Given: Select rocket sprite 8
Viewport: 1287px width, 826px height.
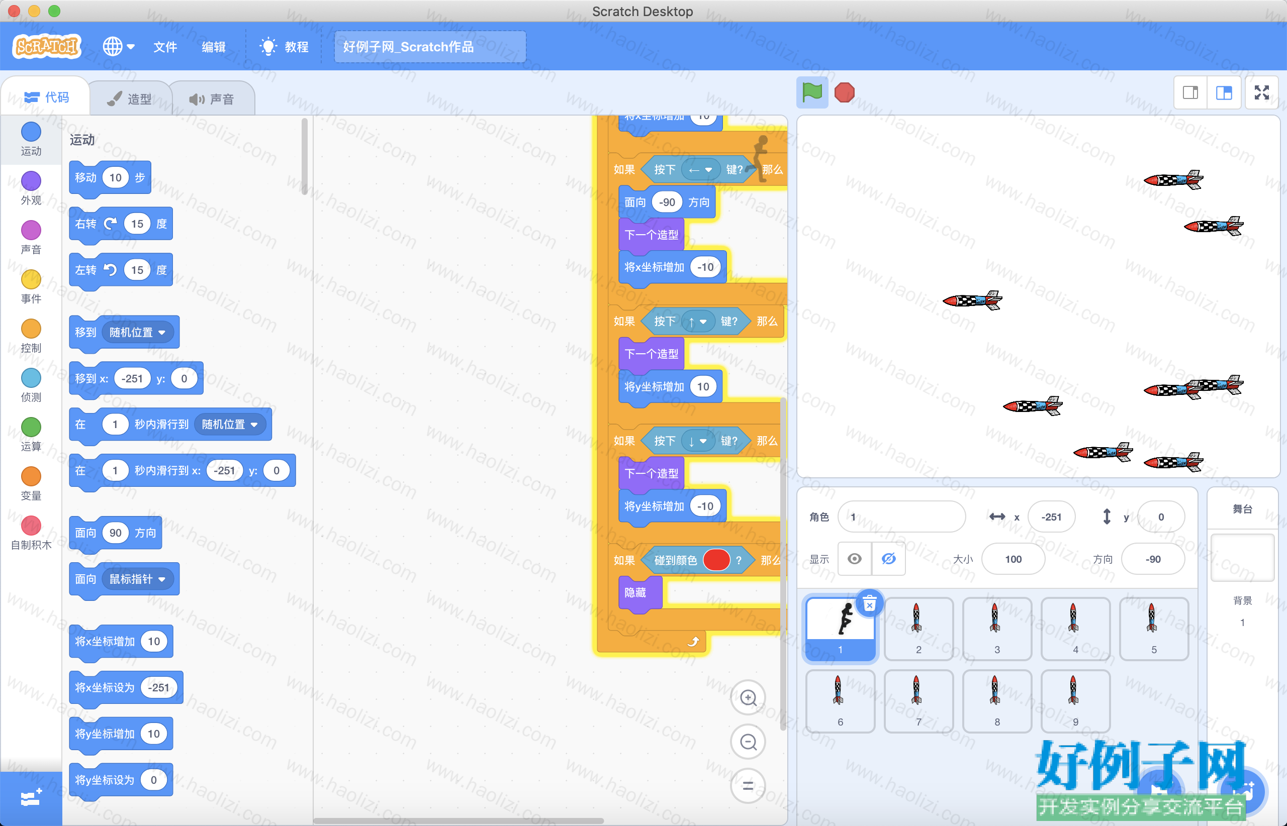Looking at the screenshot, I should [x=996, y=701].
